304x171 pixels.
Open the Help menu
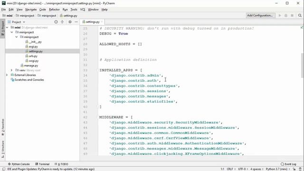(104, 9)
